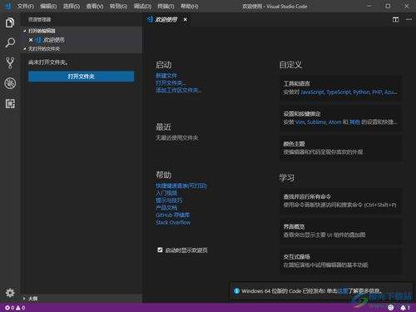Open the Stack Overflow link
Viewport: 416px width, 312px height.
pyautogui.click(x=173, y=222)
